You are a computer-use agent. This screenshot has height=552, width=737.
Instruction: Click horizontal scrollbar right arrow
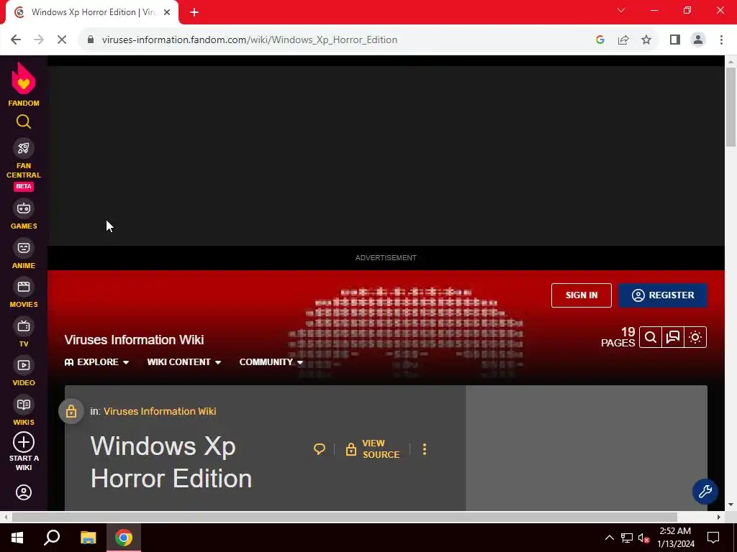click(719, 517)
